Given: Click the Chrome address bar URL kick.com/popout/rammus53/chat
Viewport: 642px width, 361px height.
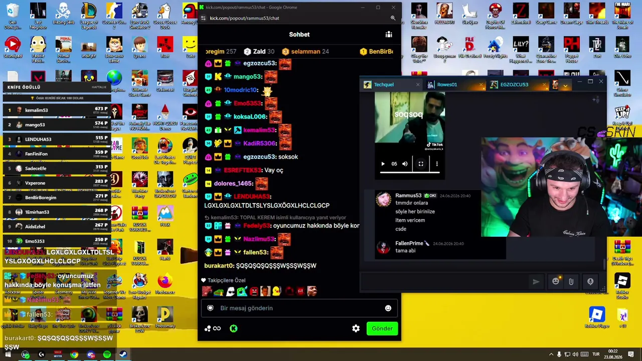Looking at the screenshot, I should point(244,18).
